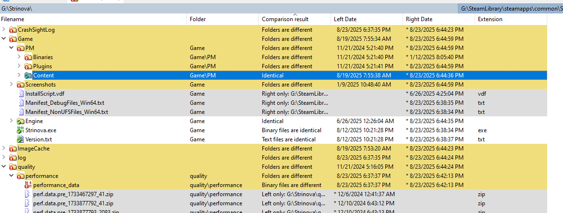This screenshot has width=563, height=213.
Task: Sort by the Filename column header
Action: pos(93,19)
